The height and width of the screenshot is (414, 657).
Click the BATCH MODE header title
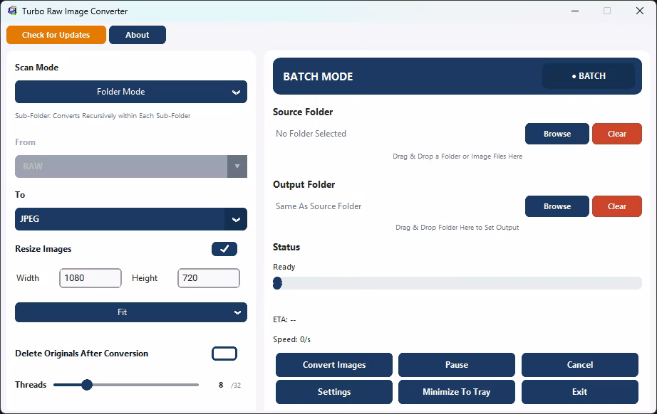point(318,77)
